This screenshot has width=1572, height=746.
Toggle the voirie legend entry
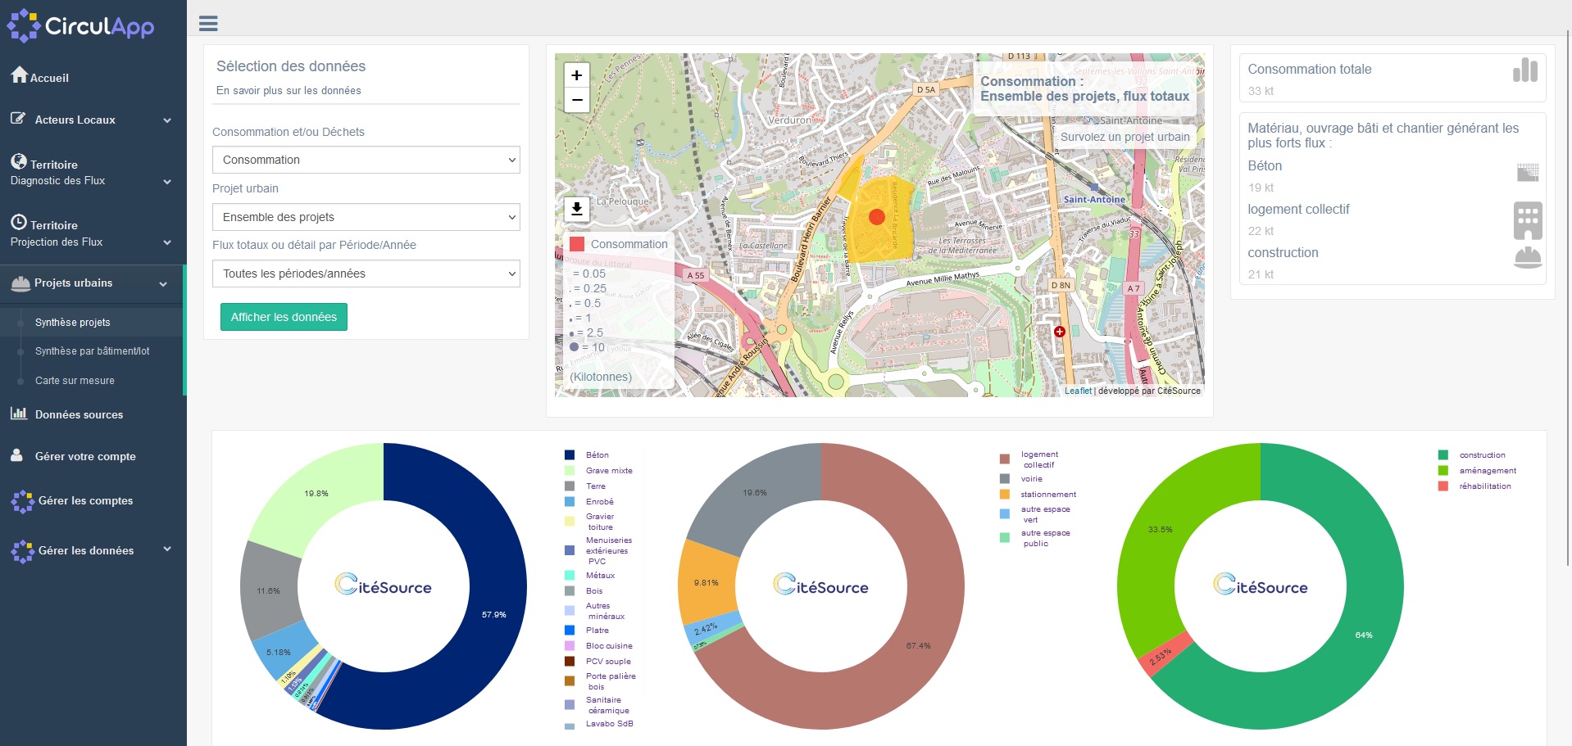coord(1031,479)
